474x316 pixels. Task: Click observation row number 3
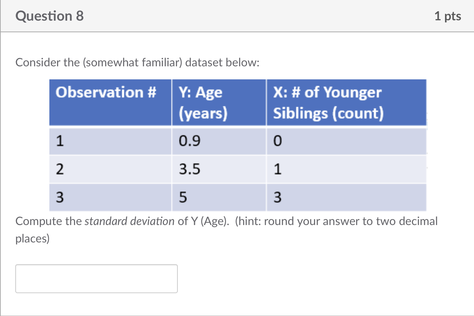[60, 197]
